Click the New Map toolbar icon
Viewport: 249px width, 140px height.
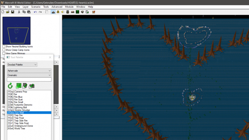point(3,12)
